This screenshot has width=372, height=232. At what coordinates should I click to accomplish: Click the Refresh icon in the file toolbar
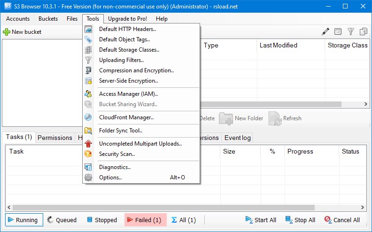pyautogui.click(x=275, y=118)
